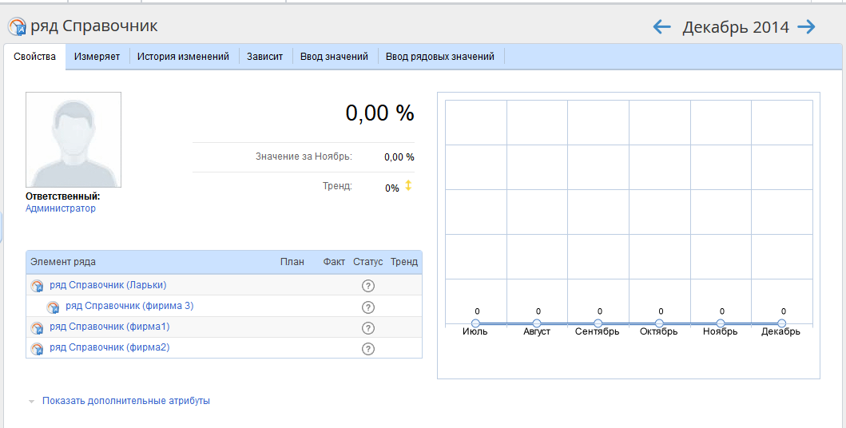Click the status question icon for фирма1 row

tap(368, 327)
